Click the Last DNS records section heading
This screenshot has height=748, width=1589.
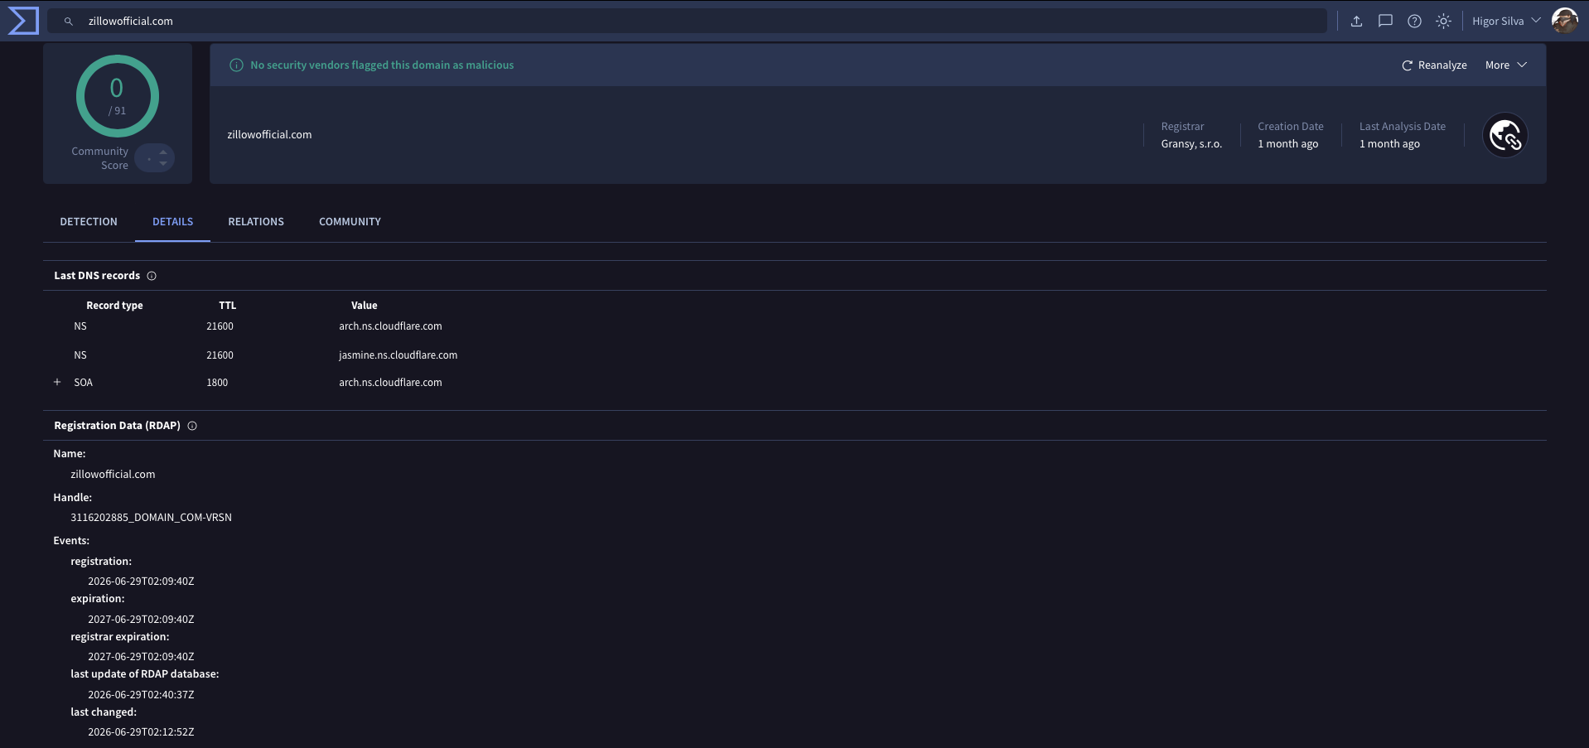97,276
